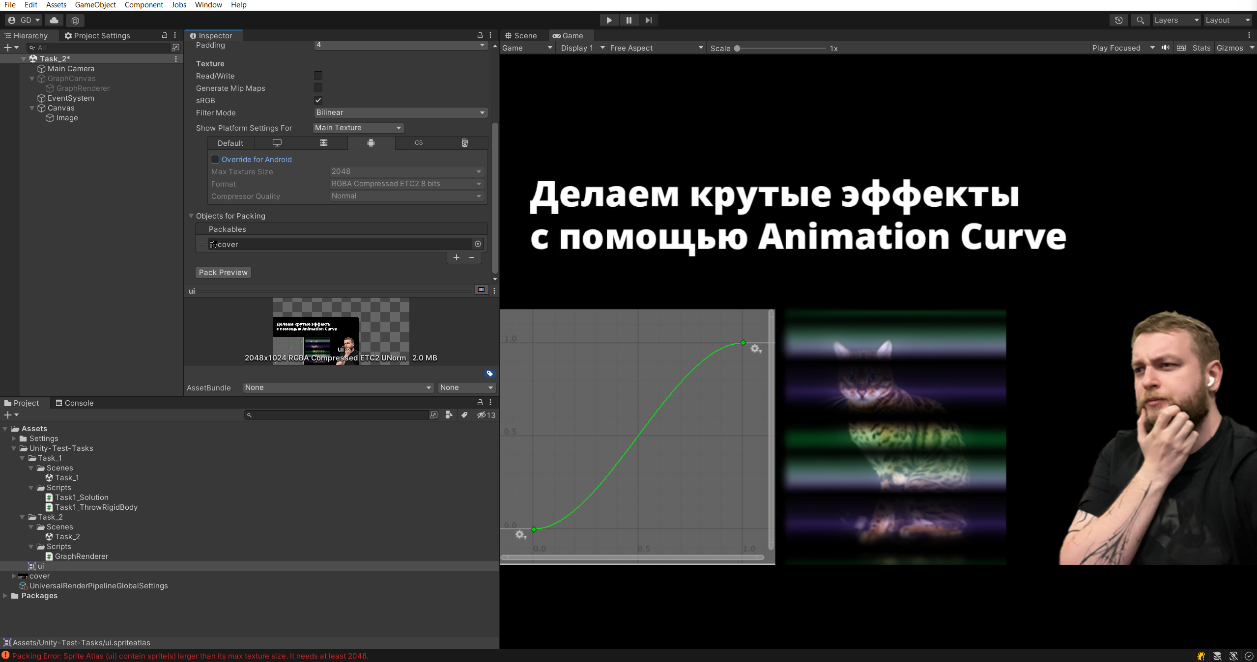Open GameObject menu in menu bar
Viewport: 1257px width, 662px height.
[x=94, y=5]
